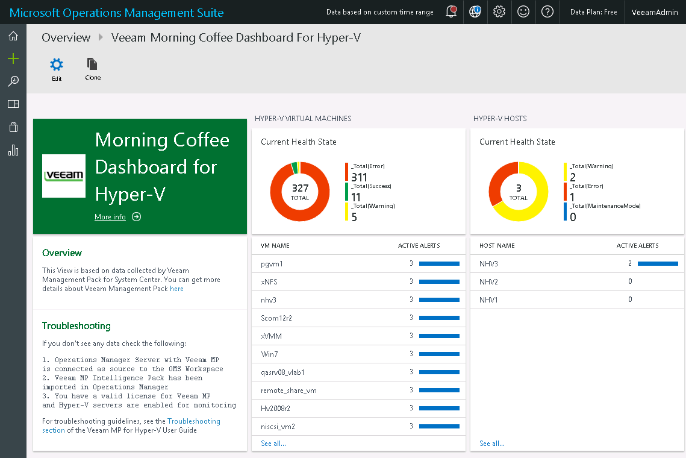The width and height of the screenshot is (686, 458).
Task: Open Help question mark icon
Action: click(547, 12)
